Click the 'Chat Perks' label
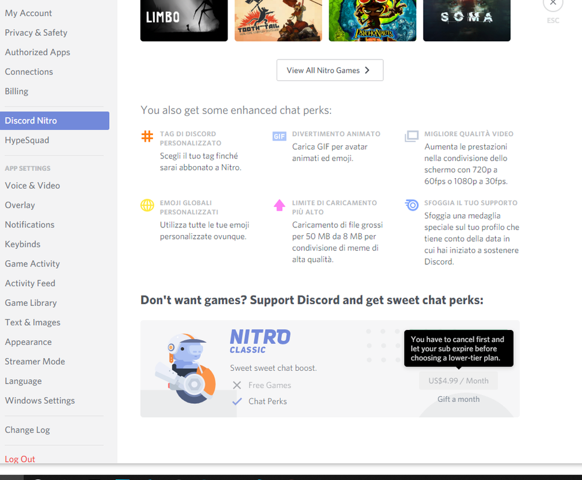This screenshot has height=480, width=582. coord(268,401)
